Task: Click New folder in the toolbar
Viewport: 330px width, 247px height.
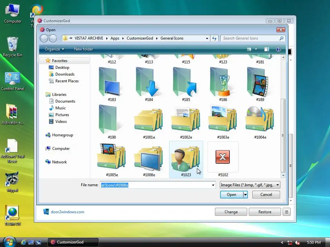Action: (83, 49)
